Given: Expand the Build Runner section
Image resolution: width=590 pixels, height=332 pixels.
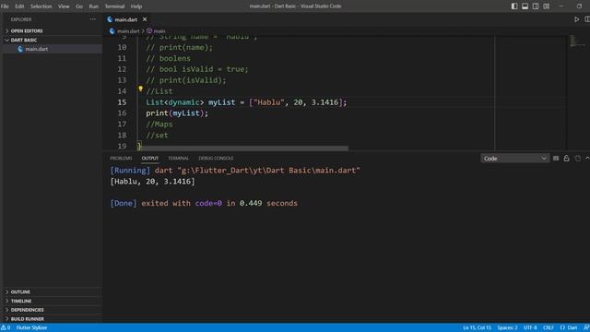Looking at the screenshot, I should tap(53, 319).
